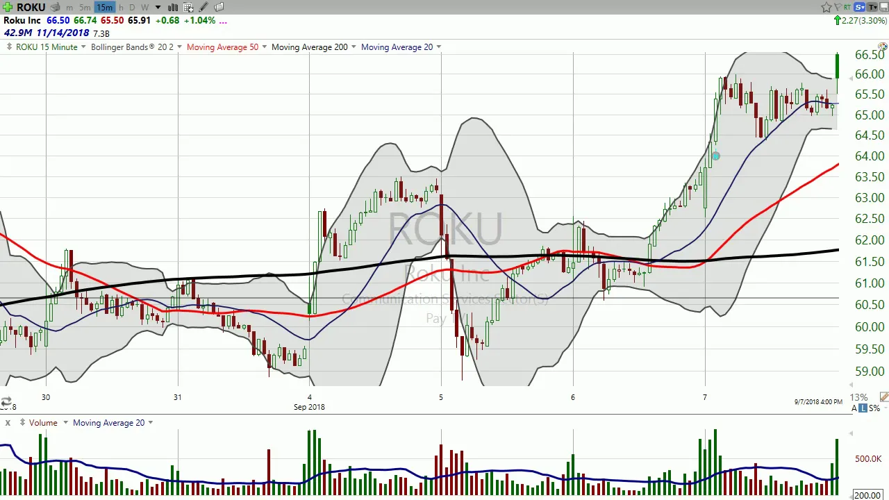889x500 pixels.
Task: Click the save floppy disk icon
Action: (x=883, y=7)
